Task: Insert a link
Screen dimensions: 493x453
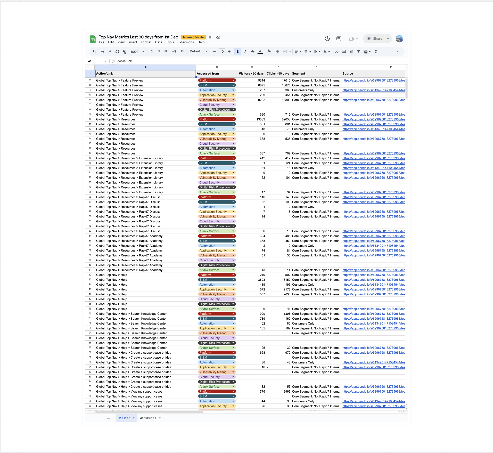Action: pos(336,52)
